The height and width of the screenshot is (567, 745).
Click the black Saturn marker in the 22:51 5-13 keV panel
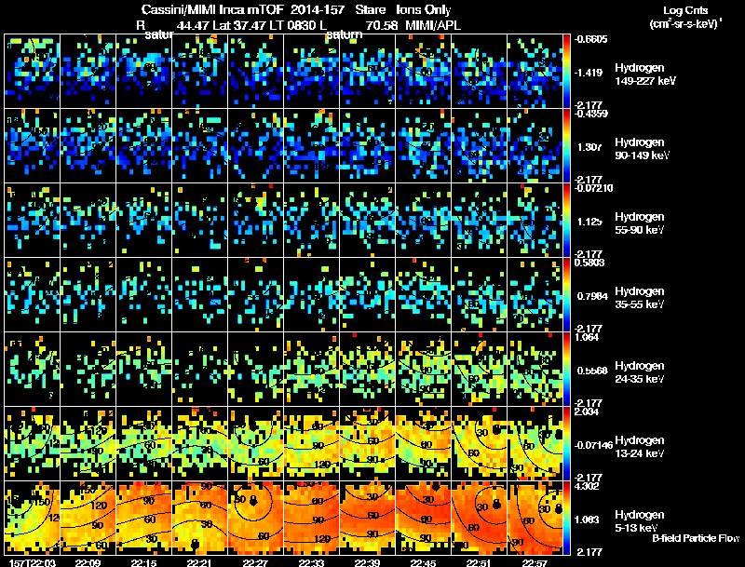click(497, 505)
